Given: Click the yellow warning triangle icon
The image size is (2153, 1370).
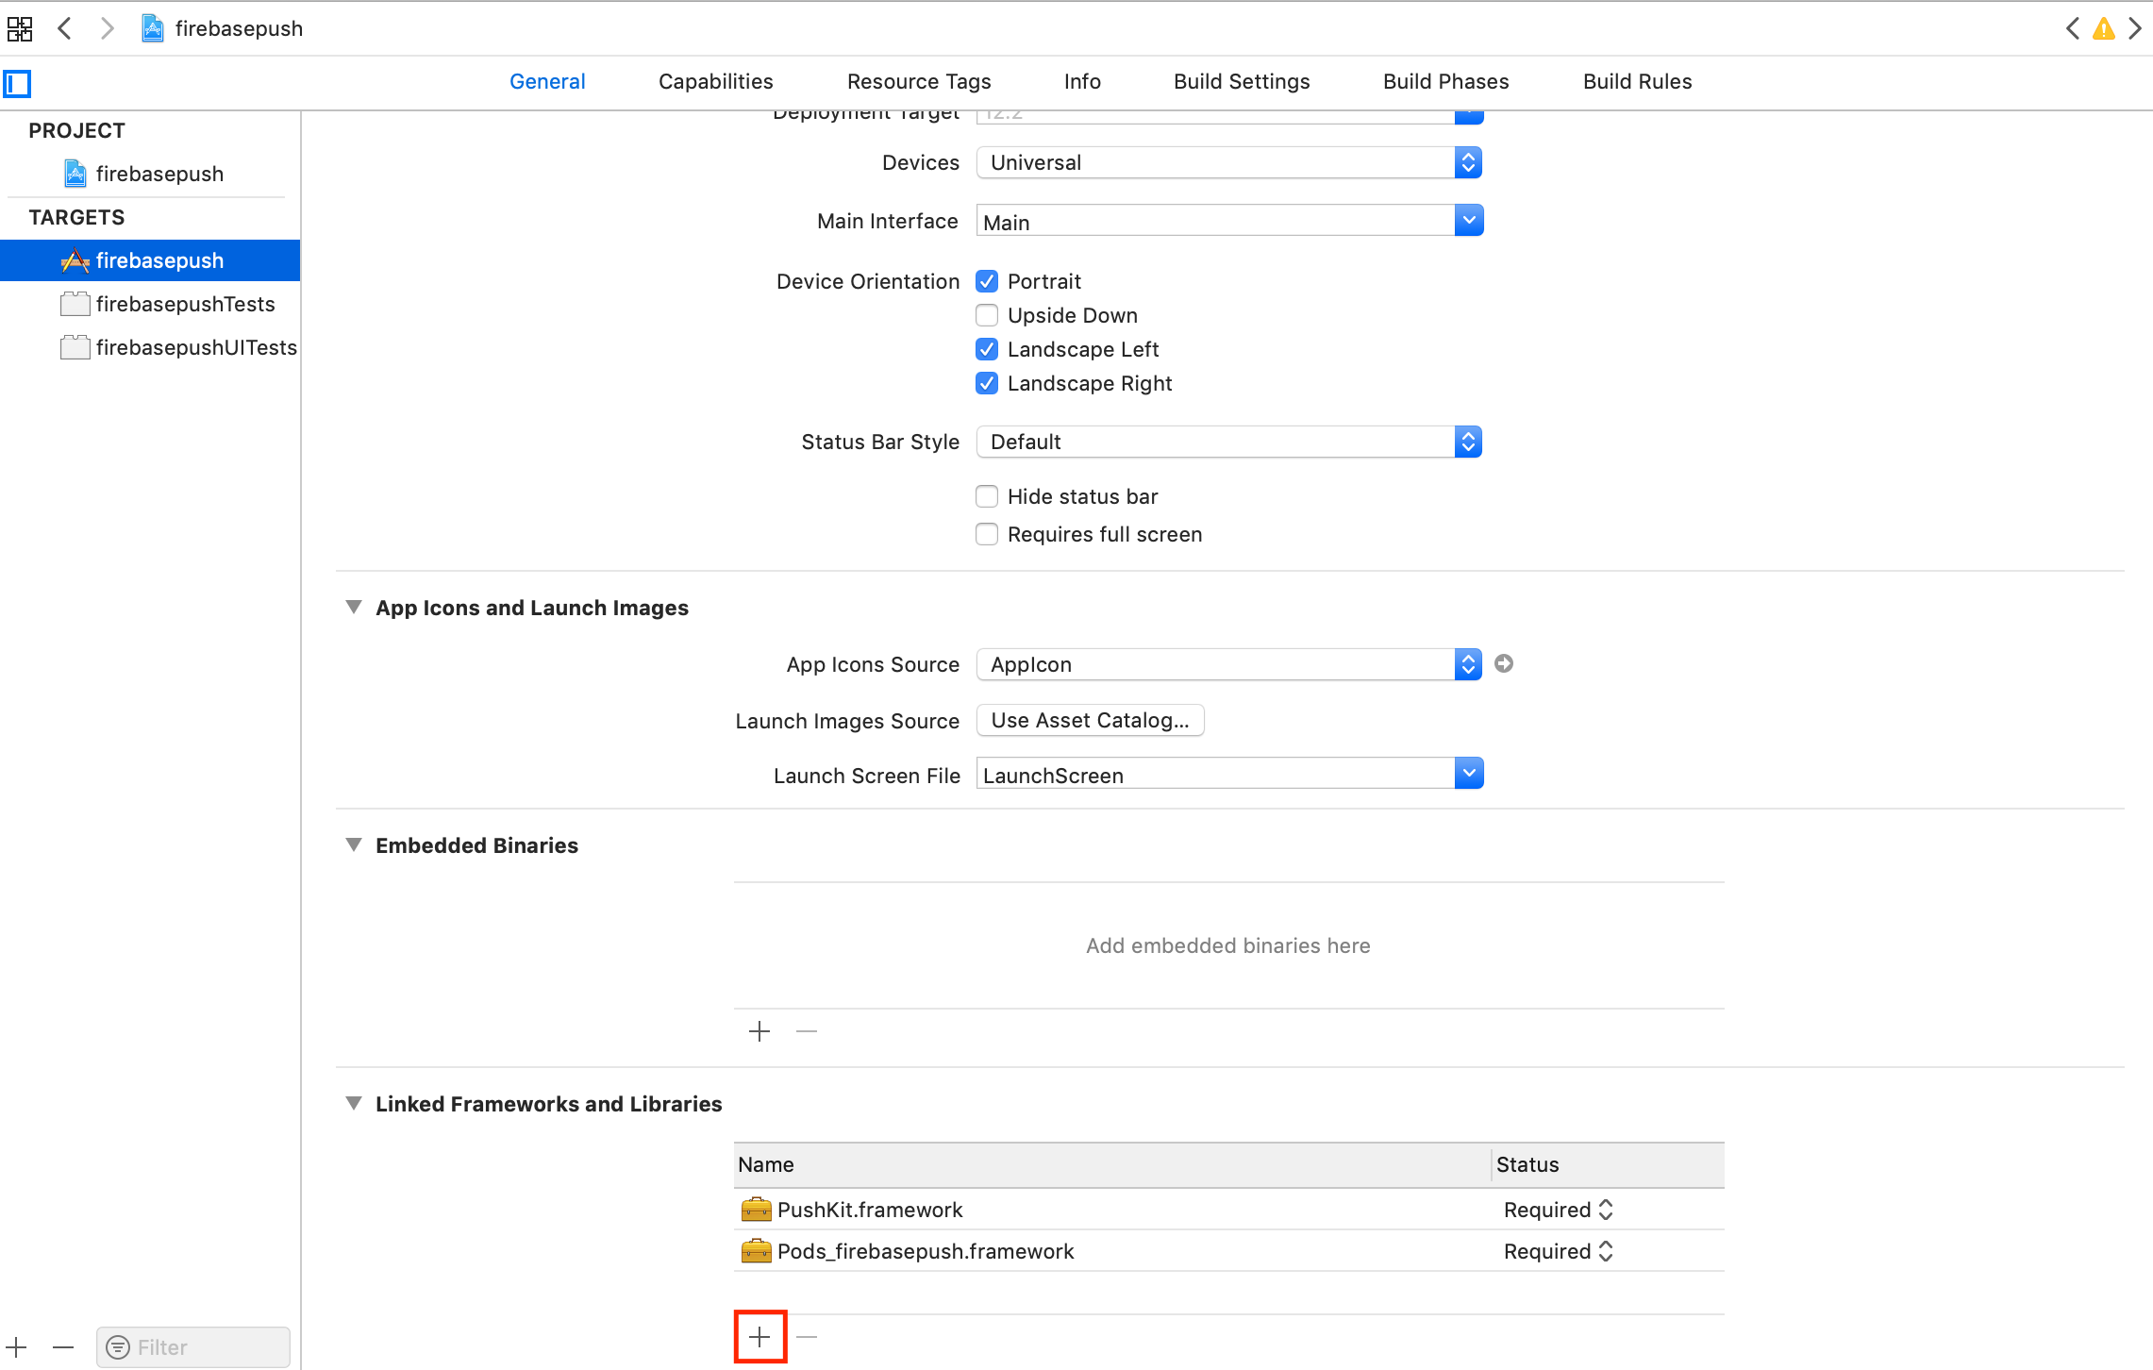Looking at the screenshot, I should pyautogui.click(x=2103, y=29).
